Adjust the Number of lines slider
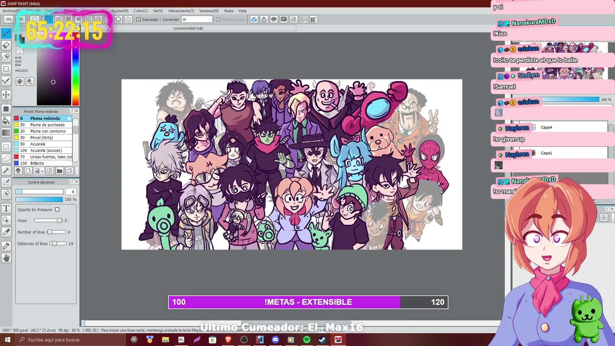Viewport: 615px width, 346px height. pyautogui.click(x=56, y=232)
